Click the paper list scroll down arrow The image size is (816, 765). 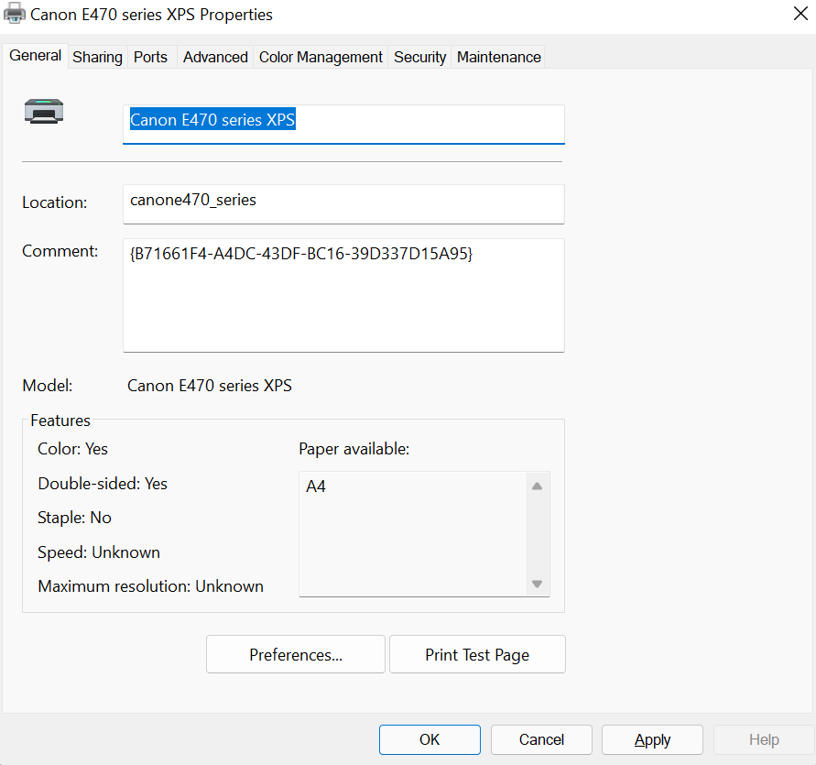click(537, 584)
